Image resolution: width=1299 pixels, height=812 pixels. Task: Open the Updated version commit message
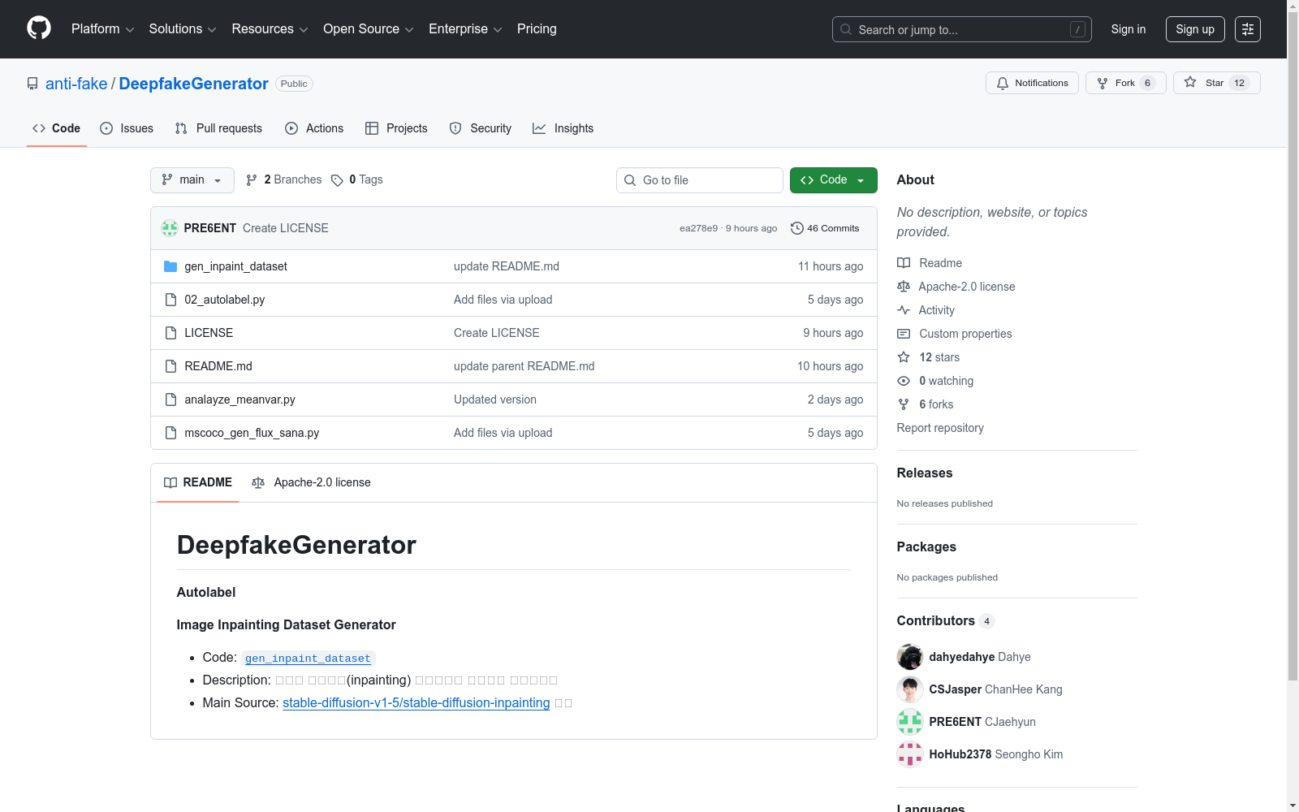click(495, 400)
